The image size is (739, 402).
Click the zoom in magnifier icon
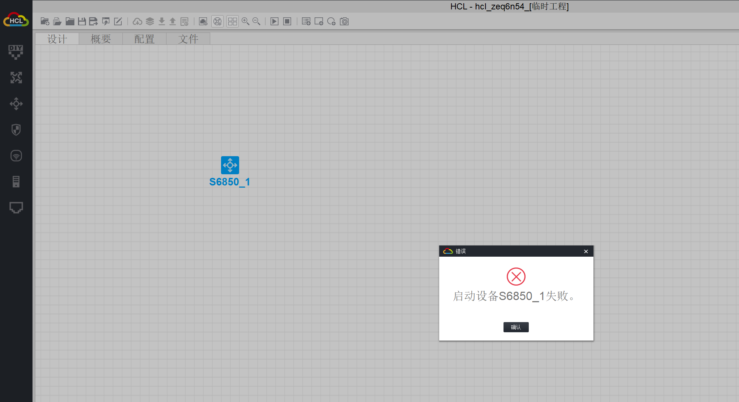246,22
